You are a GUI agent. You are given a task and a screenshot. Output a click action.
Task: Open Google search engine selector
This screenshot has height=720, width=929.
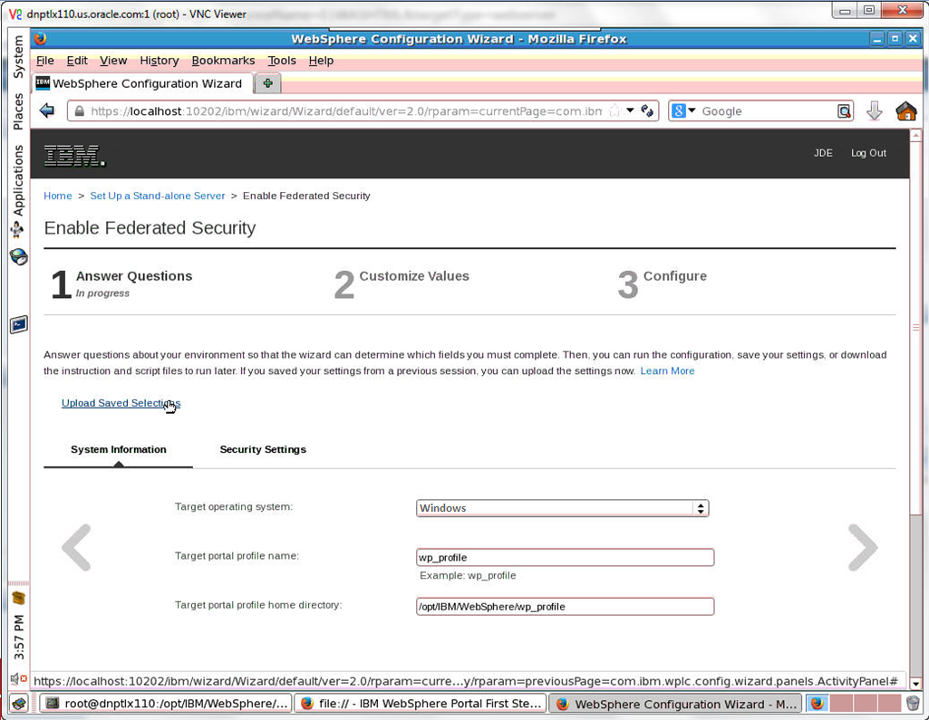[x=683, y=110]
